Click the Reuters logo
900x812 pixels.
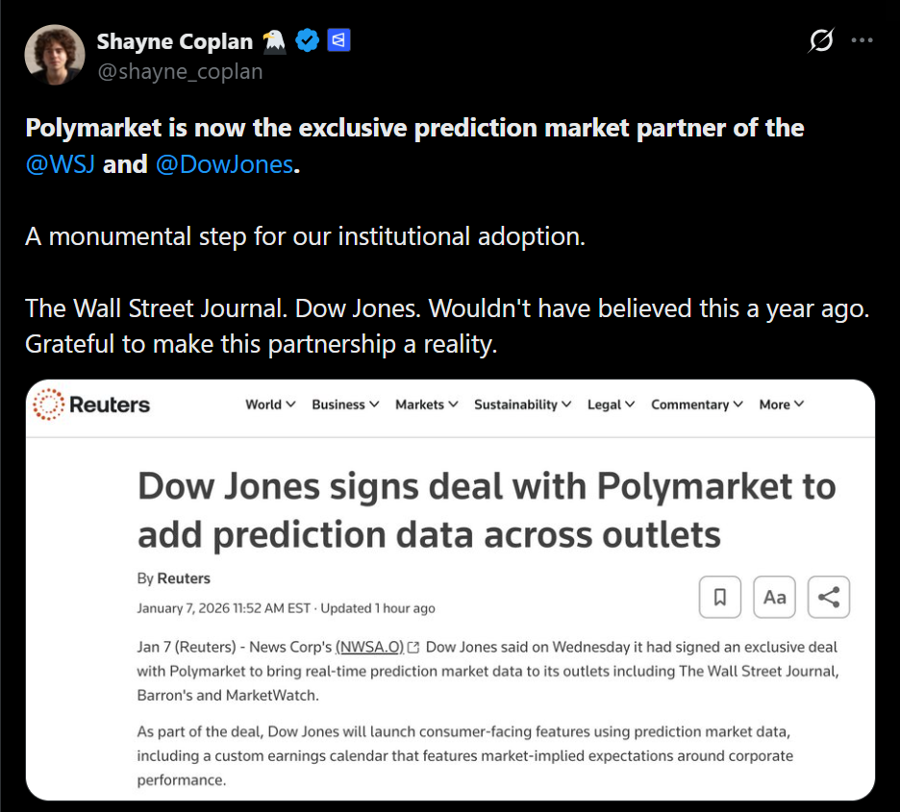[x=92, y=405]
